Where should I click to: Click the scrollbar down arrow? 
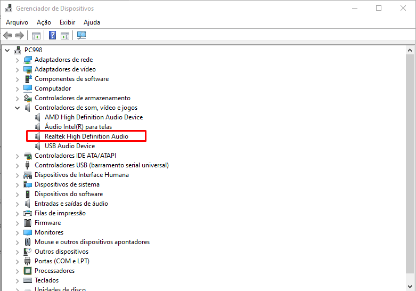click(410, 287)
